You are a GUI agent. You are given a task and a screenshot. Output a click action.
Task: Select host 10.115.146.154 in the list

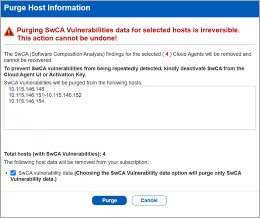coord(26,101)
